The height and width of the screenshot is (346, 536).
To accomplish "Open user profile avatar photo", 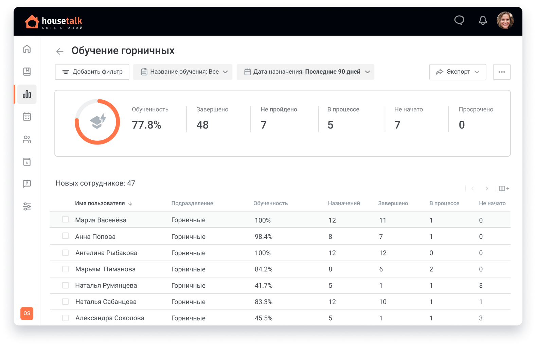I will click(505, 21).
